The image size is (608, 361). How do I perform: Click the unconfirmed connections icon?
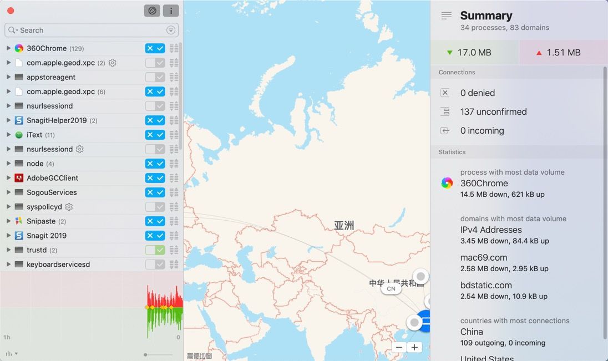coord(445,111)
